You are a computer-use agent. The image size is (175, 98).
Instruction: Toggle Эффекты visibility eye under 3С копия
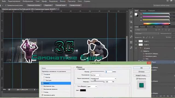(x=141, y=51)
